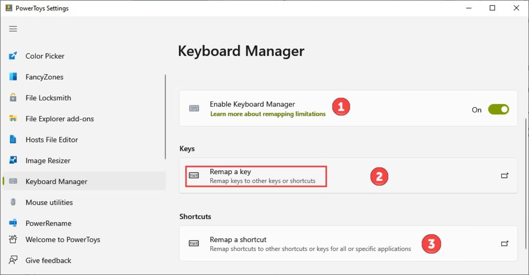Click the FancyZones sidebar icon
The height and width of the screenshot is (275, 529).
coord(13,77)
